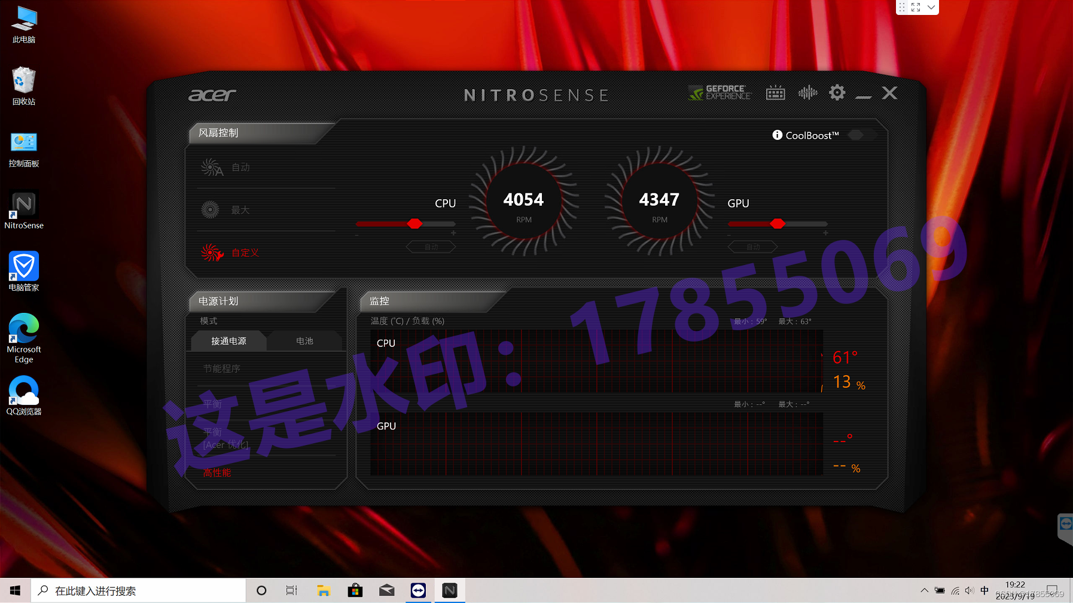This screenshot has width=1073, height=603.
Task: Expand the remote session toolbar chevron
Action: tap(931, 7)
